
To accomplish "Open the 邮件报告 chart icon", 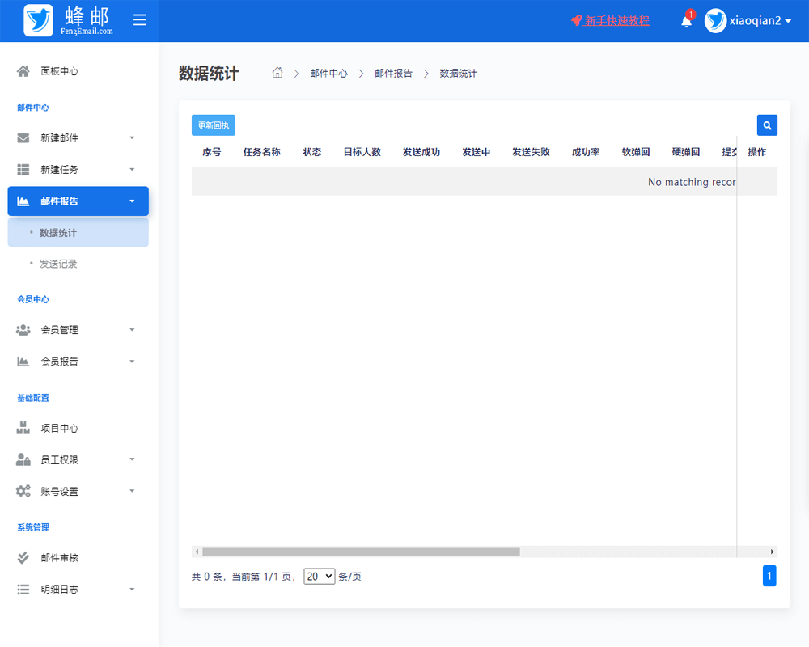I will [24, 201].
